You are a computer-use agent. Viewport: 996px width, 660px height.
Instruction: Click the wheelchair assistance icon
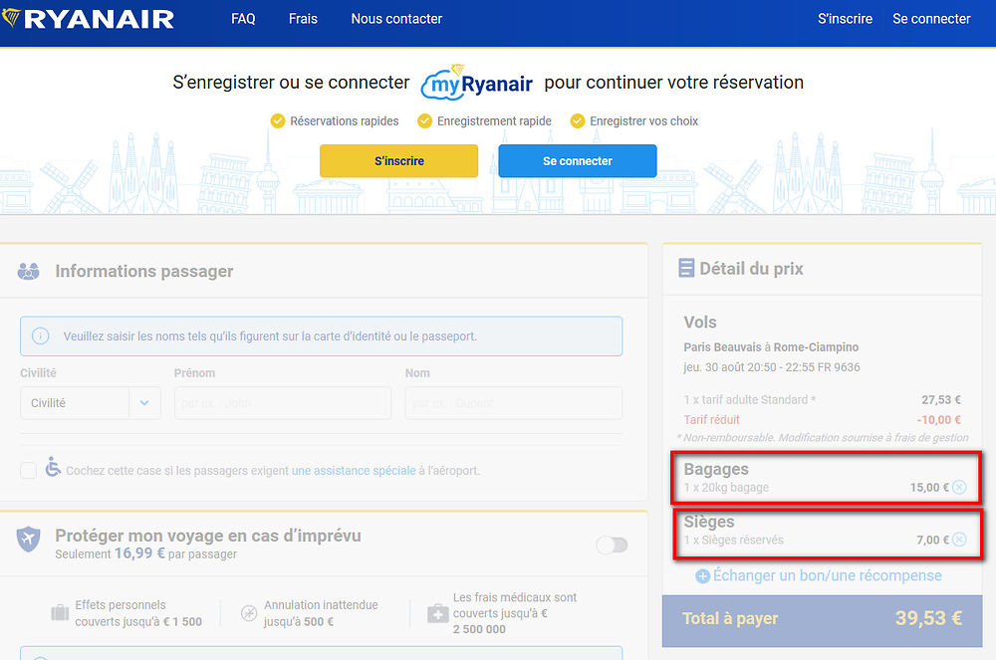tap(53, 467)
